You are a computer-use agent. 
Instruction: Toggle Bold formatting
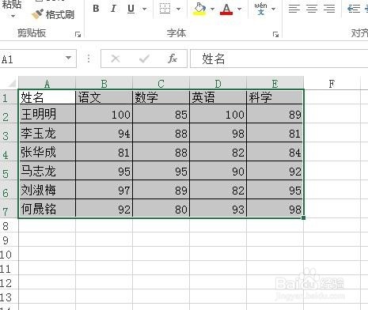tap(96, 9)
